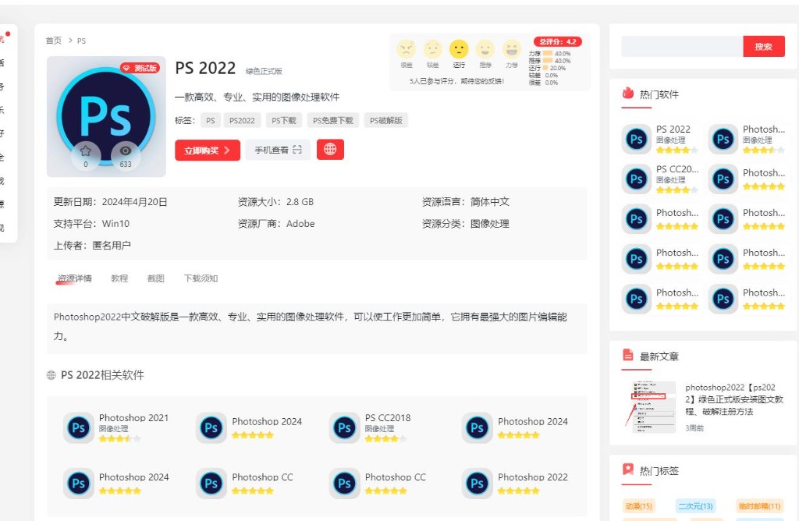Click the 测试版 badge on the PS logo
The height and width of the screenshot is (521, 799).
pyautogui.click(x=140, y=68)
